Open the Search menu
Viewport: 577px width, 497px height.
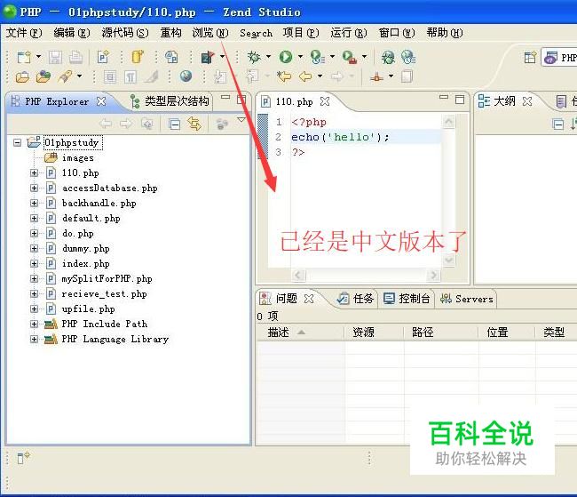click(x=257, y=33)
